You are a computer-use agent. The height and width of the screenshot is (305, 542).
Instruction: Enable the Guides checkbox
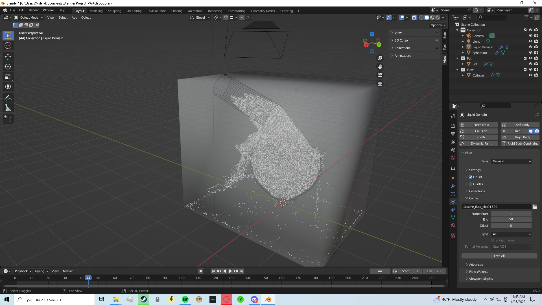click(x=471, y=184)
